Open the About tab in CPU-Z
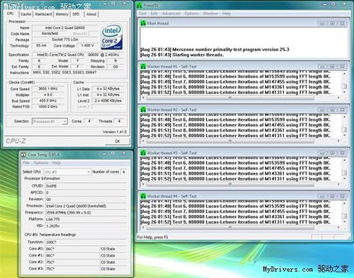The width and height of the screenshot is (354, 278). (x=91, y=14)
